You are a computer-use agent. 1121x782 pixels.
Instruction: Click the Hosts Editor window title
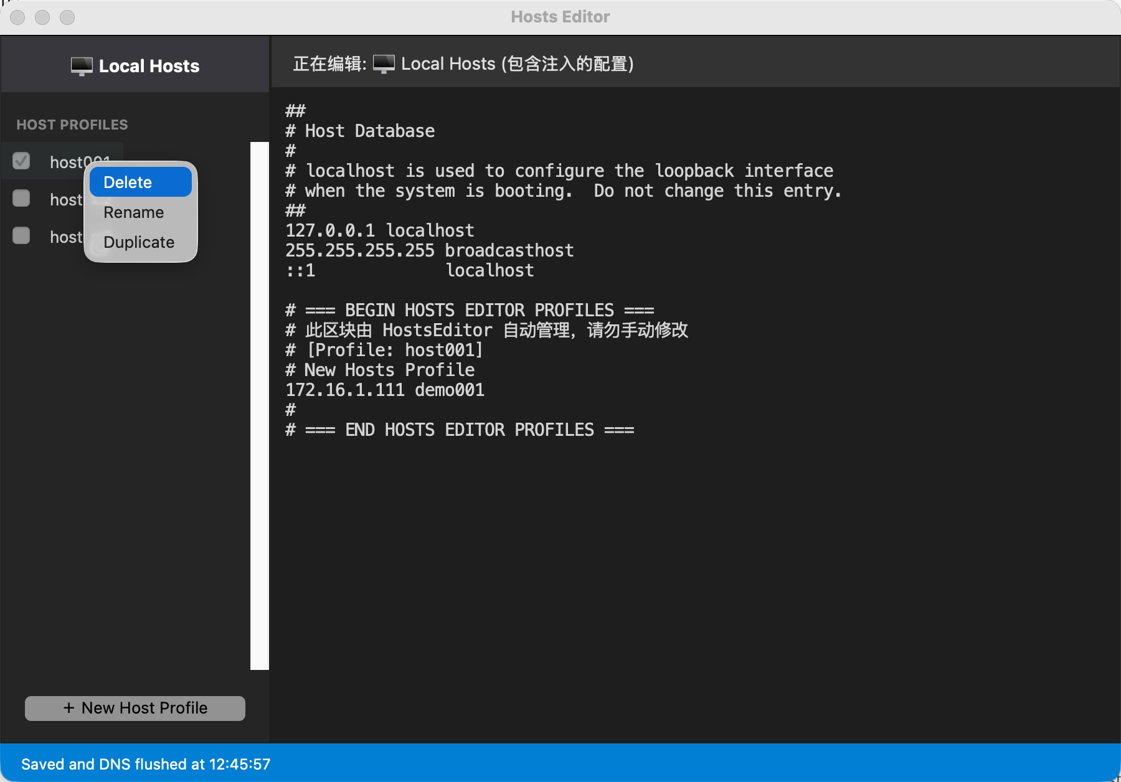pyautogui.click(x=560, y=17)
